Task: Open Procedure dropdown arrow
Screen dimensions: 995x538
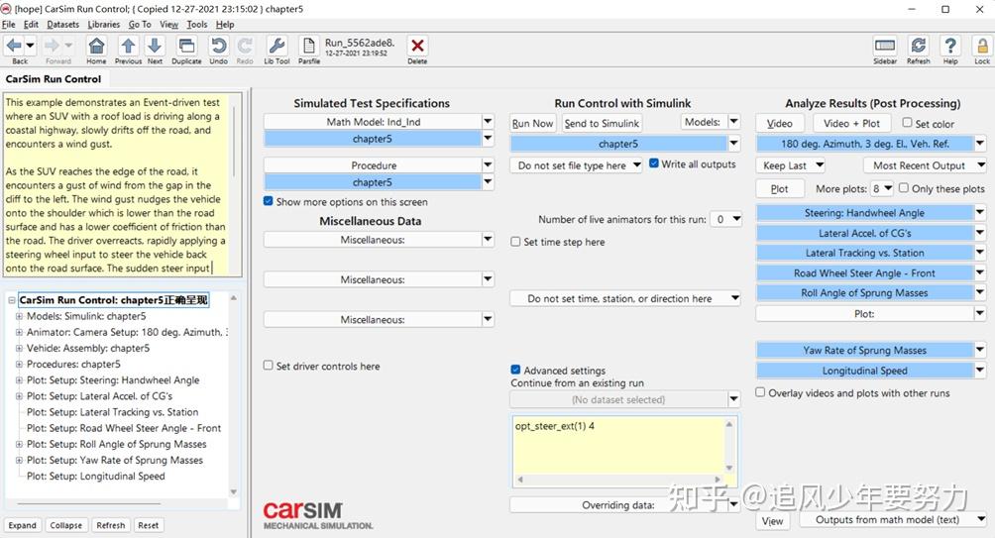Action: coord(488,164)
